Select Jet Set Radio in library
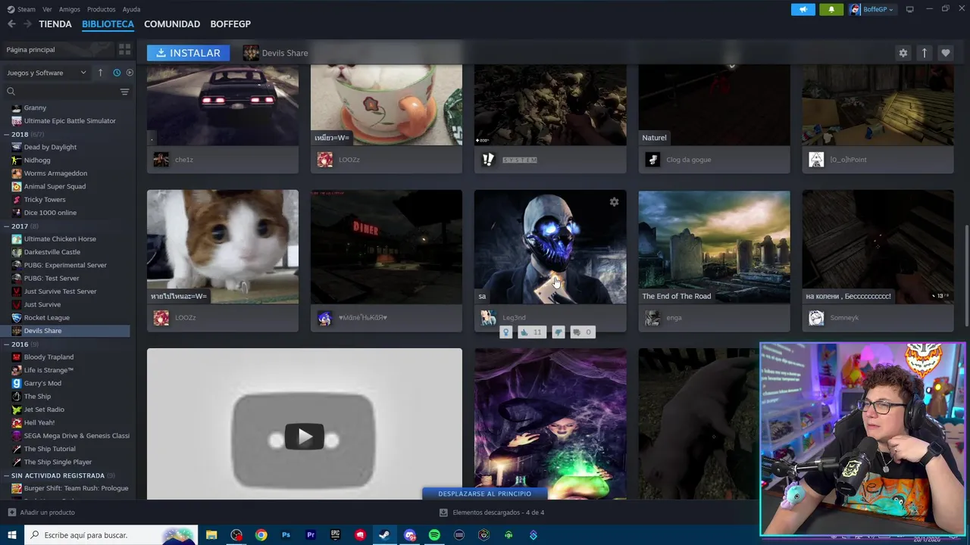This screenshot has height=545, width=970. click(x=44, y=410)
